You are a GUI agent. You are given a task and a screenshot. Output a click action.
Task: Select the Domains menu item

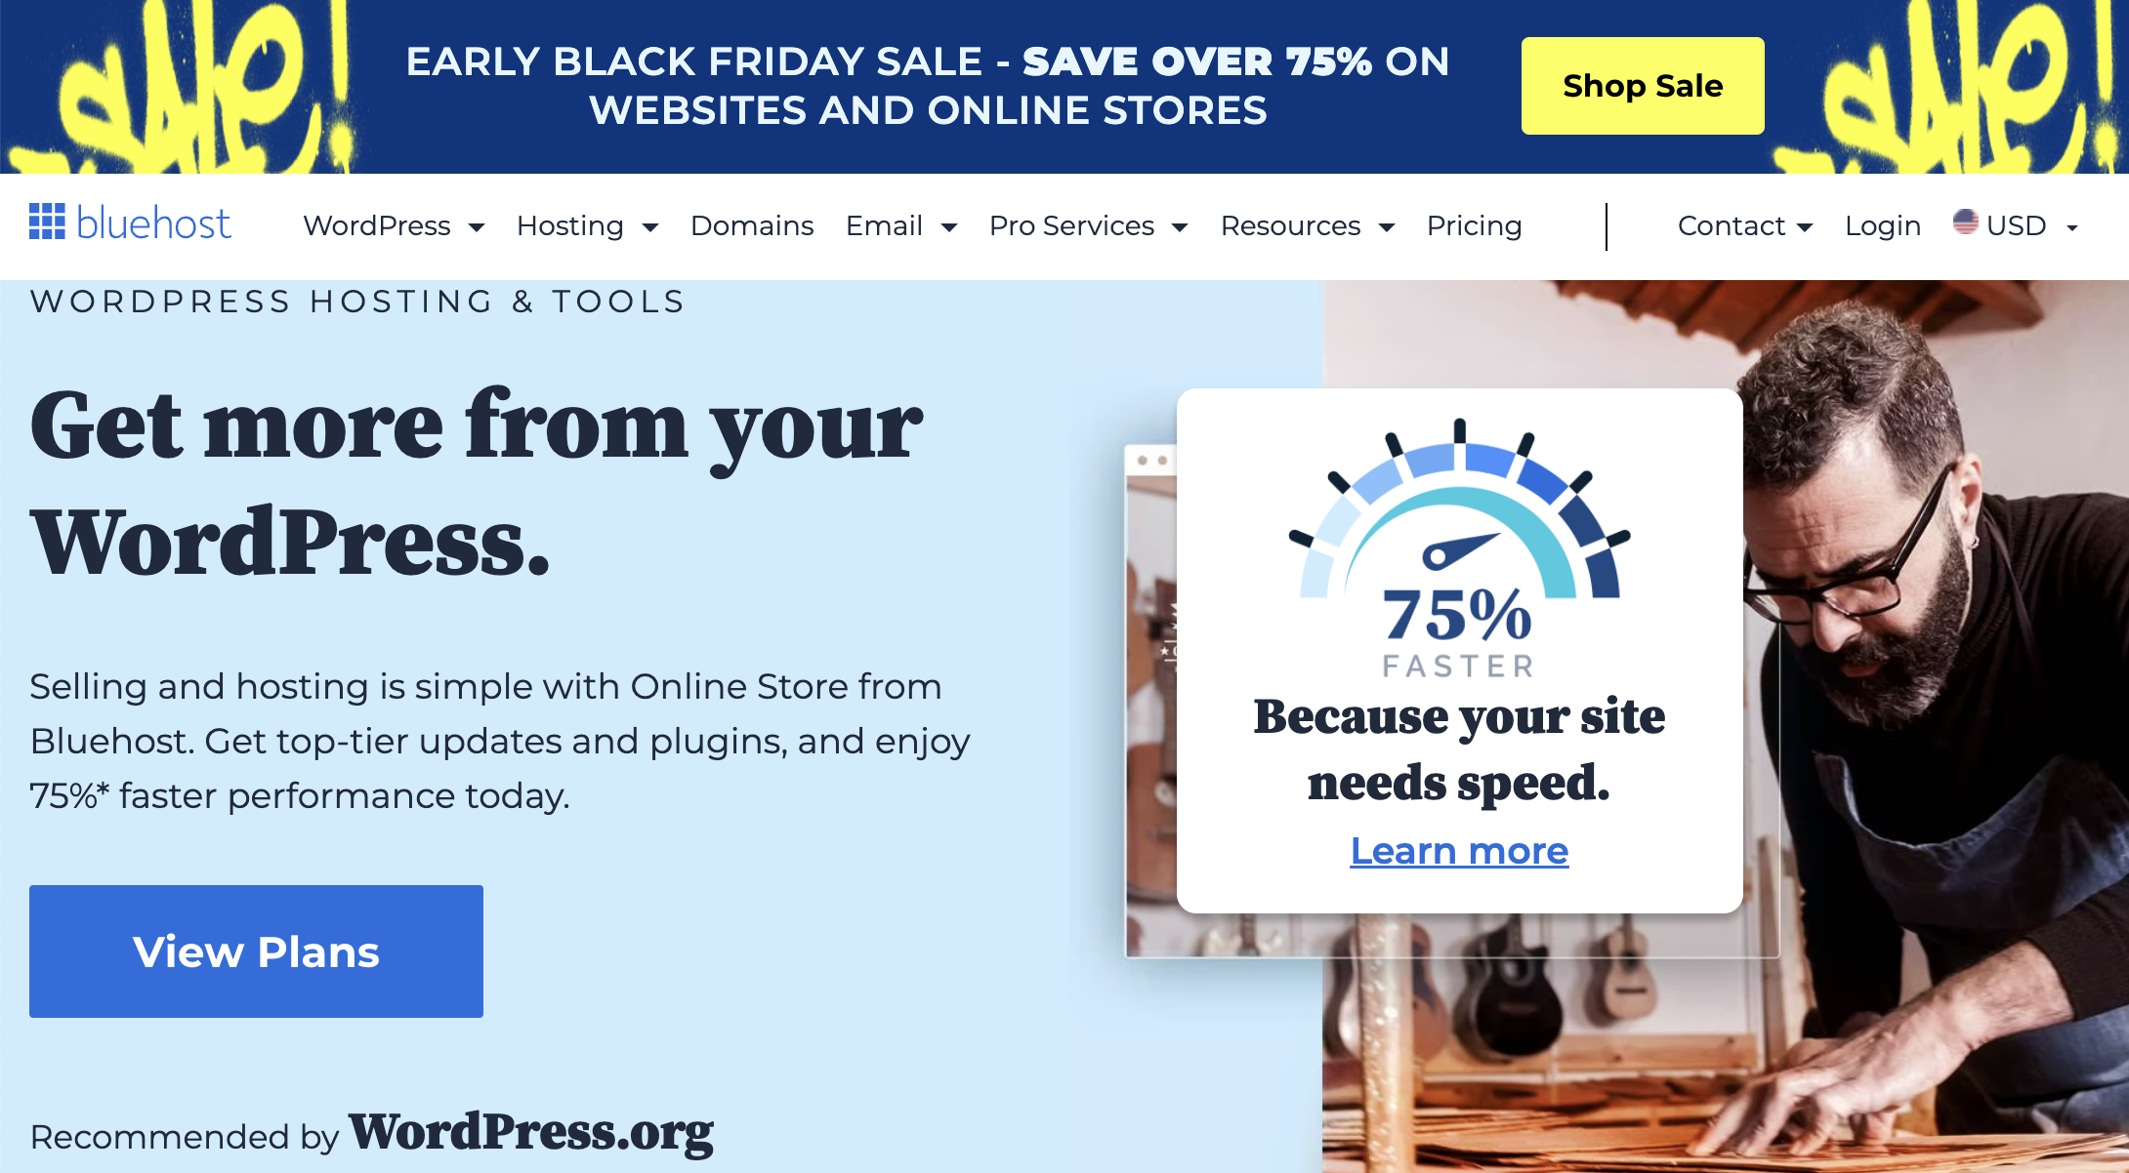tap(752, 225)
